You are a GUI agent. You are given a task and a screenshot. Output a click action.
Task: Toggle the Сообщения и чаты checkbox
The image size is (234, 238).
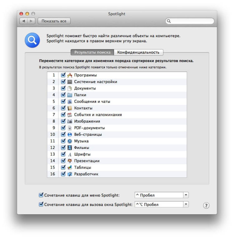pyautogui.click(x=63, y=101)
